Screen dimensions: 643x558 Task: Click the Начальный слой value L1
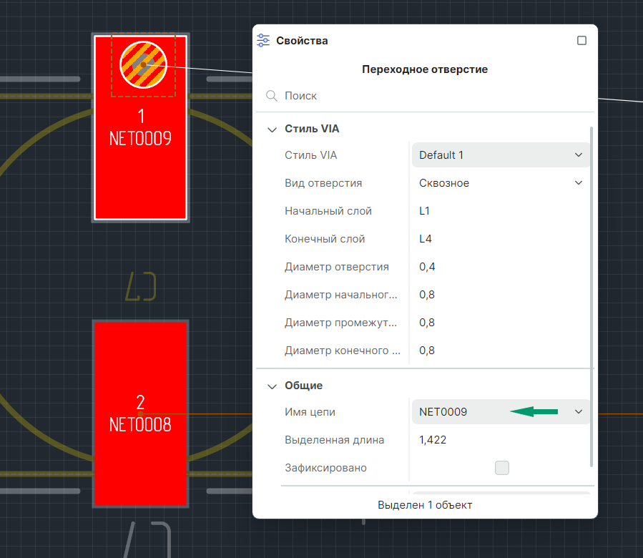click(425, 211)
